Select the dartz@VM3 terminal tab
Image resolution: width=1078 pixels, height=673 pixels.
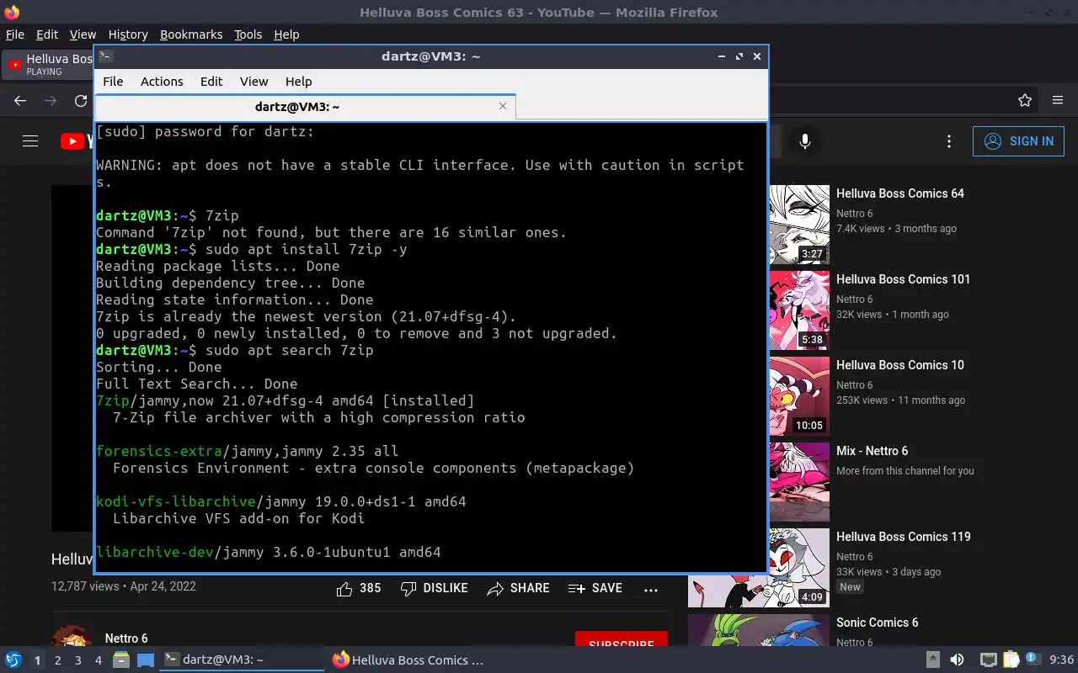click(305, 107)
